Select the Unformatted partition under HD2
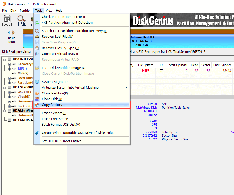 pyautogui.click(x=25, y=115)
